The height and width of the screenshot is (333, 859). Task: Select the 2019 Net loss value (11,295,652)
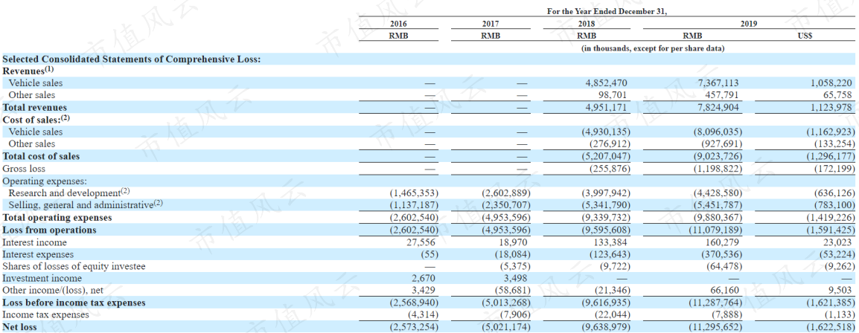(x=711, y=327)
